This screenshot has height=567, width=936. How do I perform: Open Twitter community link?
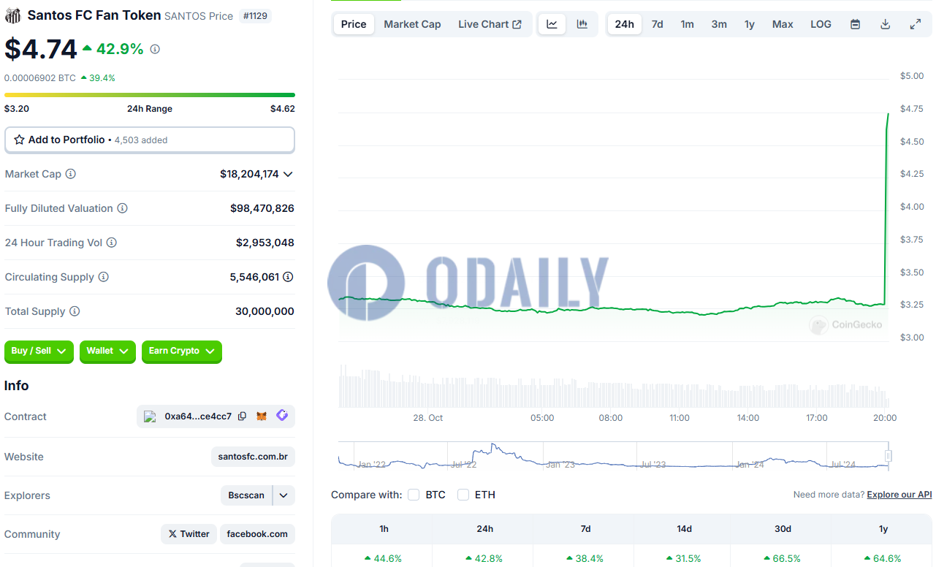189,534
